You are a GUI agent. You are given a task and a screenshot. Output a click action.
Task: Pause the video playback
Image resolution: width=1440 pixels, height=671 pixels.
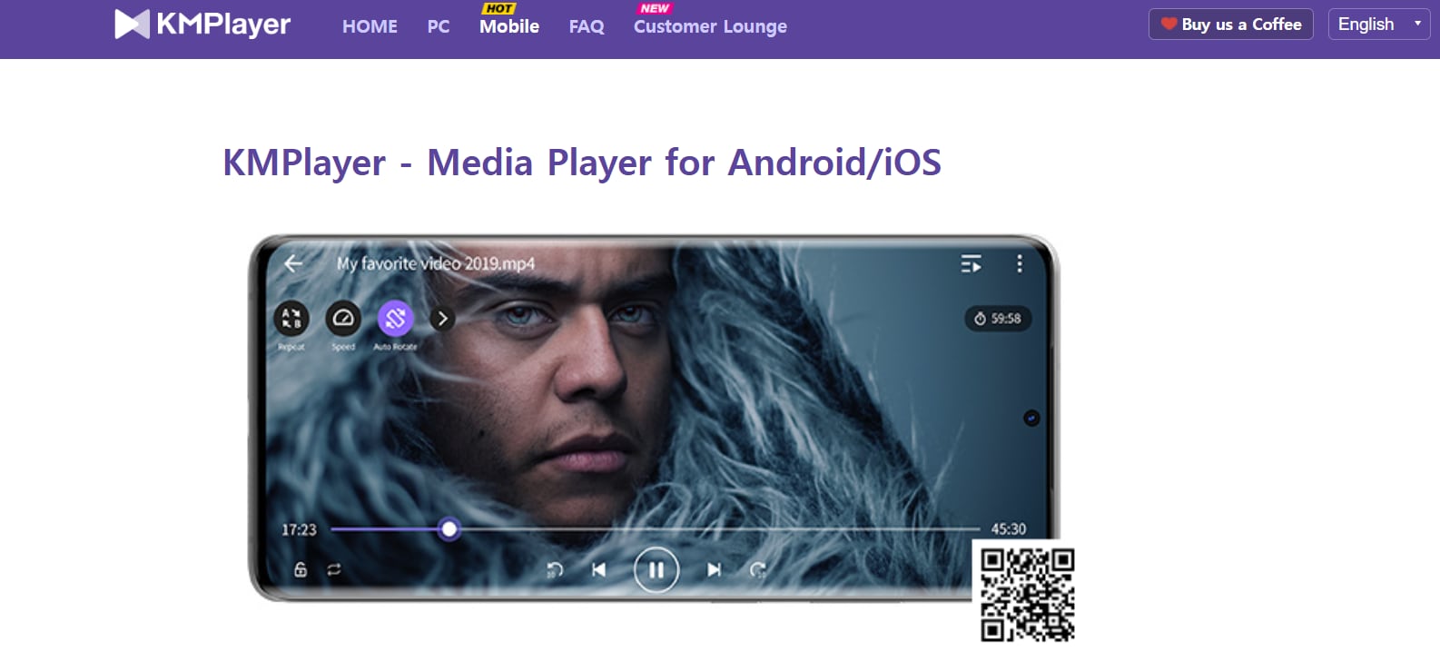point(656,570)
